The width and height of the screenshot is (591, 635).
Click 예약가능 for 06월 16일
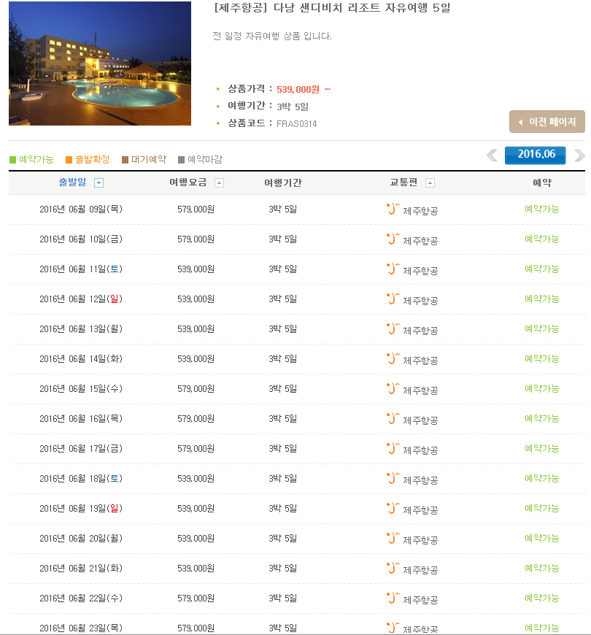(541, 419)
